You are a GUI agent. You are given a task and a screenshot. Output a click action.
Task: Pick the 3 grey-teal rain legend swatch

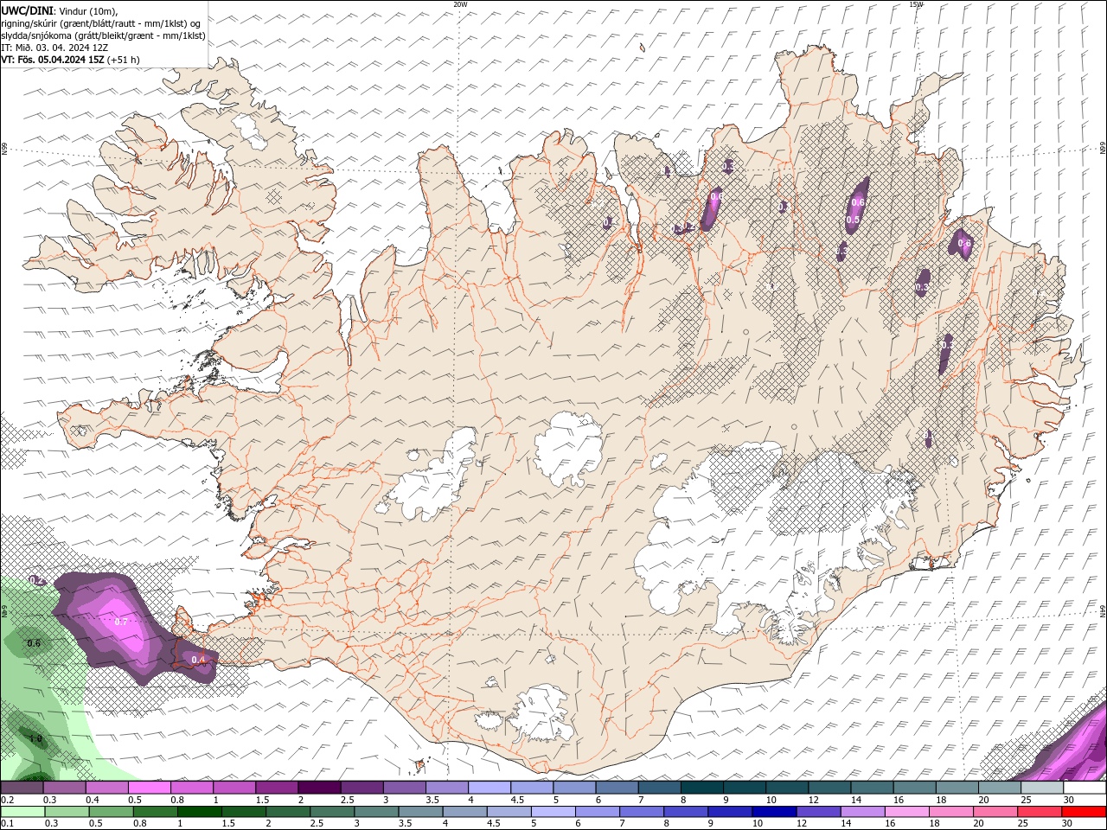point(376,812)
